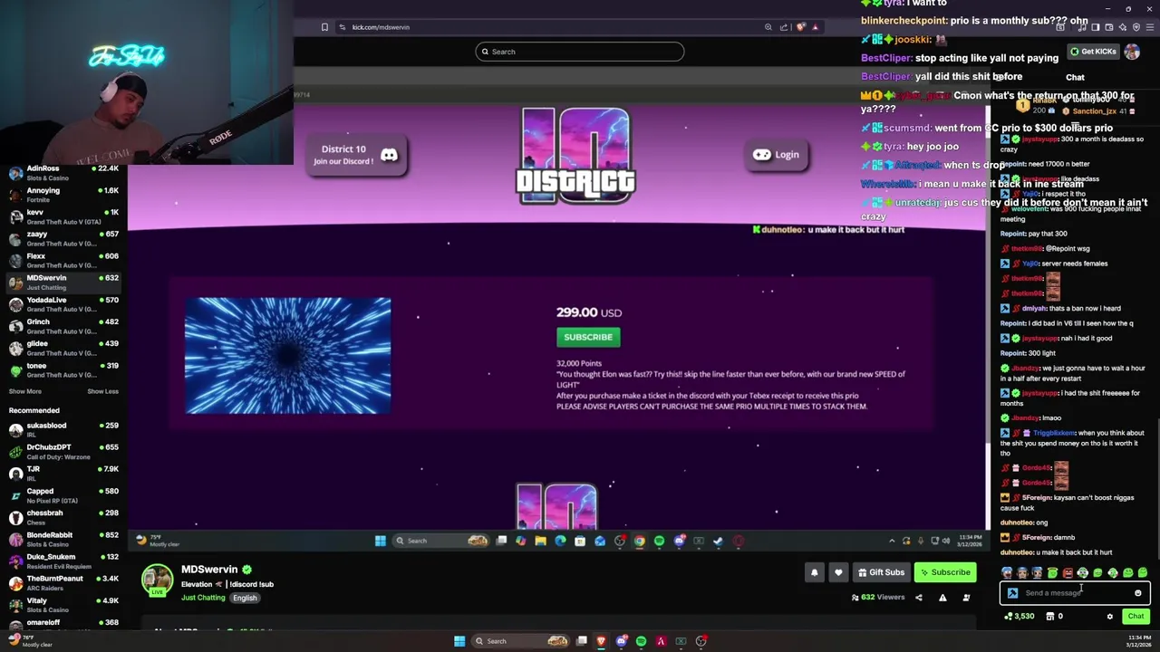Click the channel points balance showing 3,530
Viewport: 1160px width, 652px height.
pyautogui.click(x=1020, y=617)
